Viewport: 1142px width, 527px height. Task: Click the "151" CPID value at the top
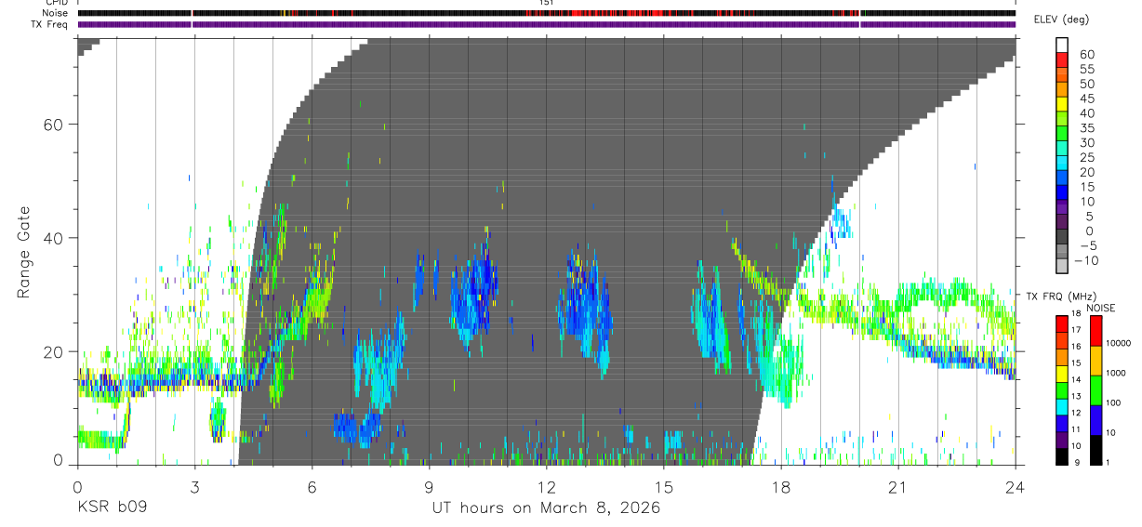point(546,3)
